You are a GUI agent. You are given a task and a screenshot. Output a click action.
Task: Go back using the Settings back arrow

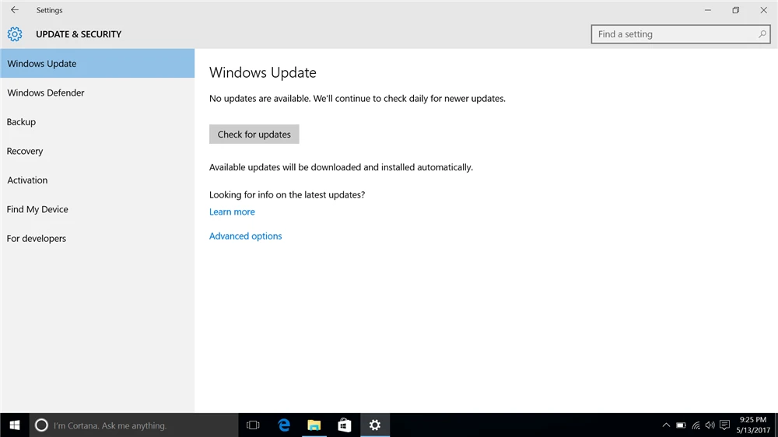[x=15, y=10]
